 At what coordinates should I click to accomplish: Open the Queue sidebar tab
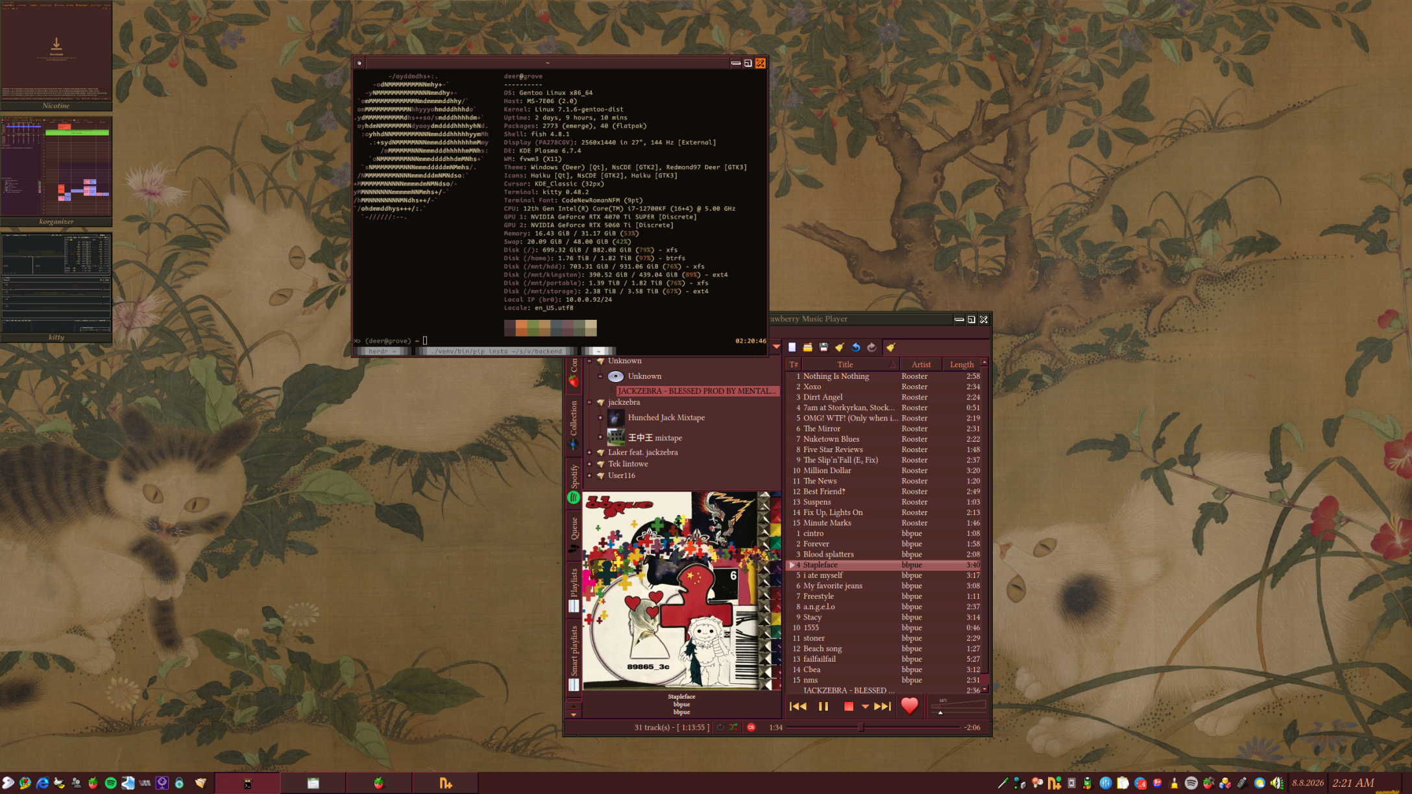click(x=574, y=535)
